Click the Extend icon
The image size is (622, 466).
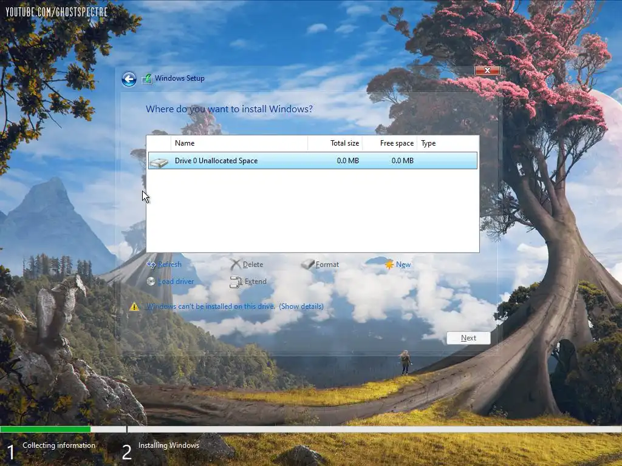(x=236, y=282)
